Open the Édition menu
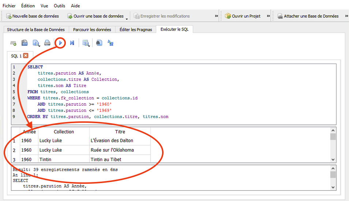The image size is (349, 201). click(28, 6)
